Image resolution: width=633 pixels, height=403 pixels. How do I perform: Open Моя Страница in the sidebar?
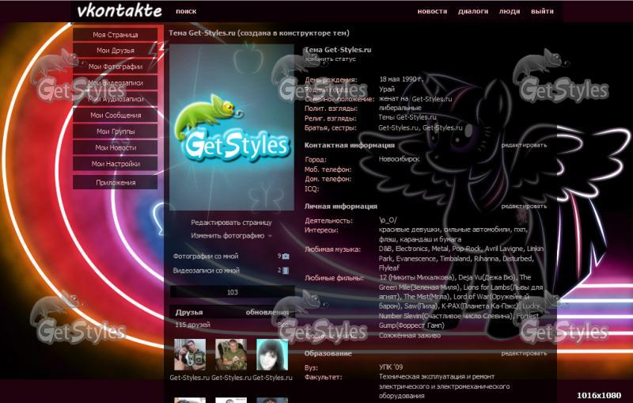click(x=116, y=36)
